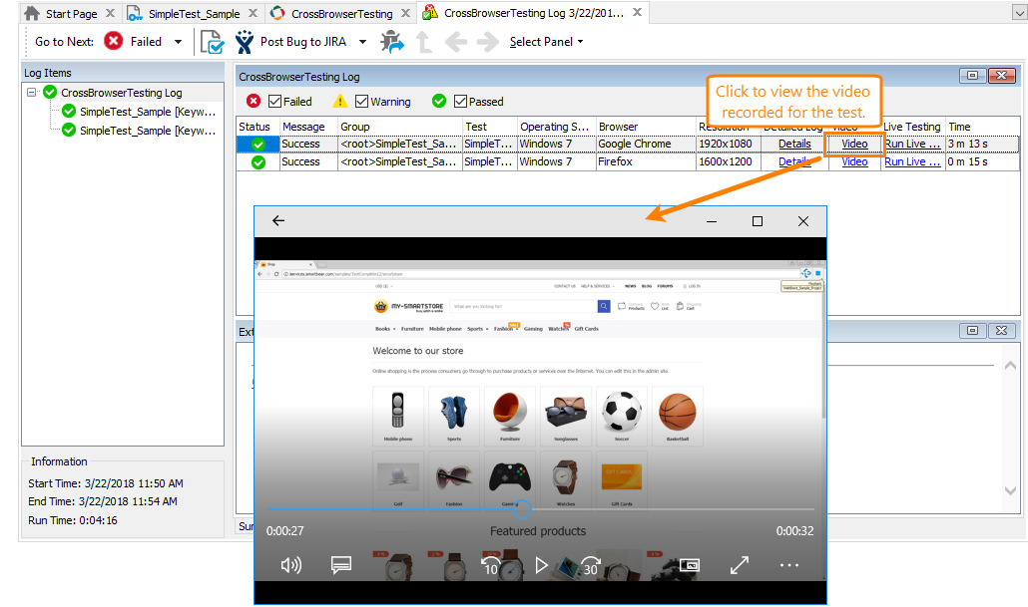Click scroll down arrow in lower panel
The image size is (1028, 607).
1010,490
